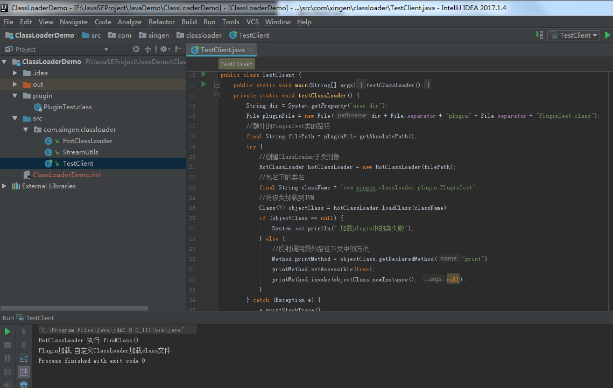This screenshot has width=613, height=388.
Task: Pause output button in Run panel
Action: point(8,358)
